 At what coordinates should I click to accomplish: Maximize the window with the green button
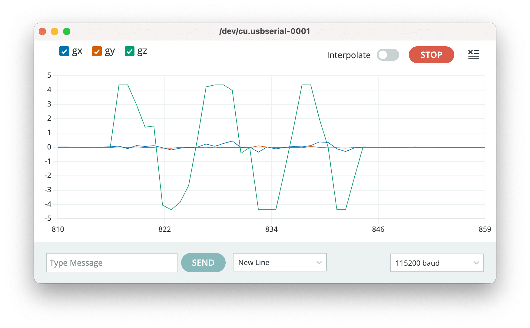67,31
